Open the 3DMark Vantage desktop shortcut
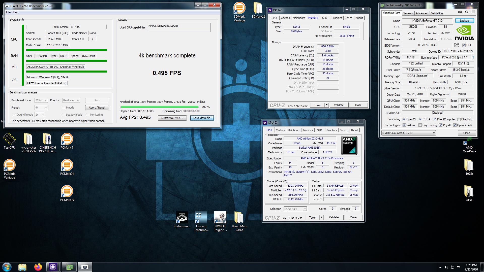484x272 pixels. [239, 12]
